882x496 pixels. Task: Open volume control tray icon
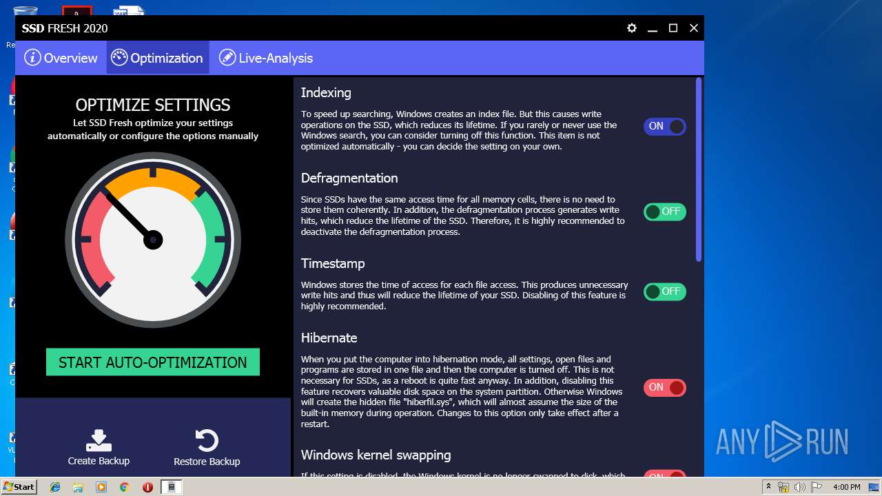tap(799, 487)
